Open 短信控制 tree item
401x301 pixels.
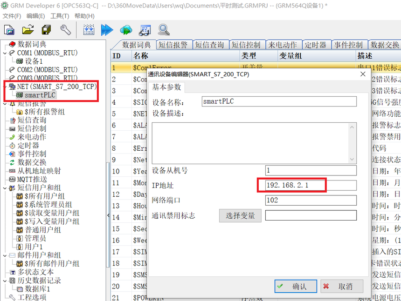point(32,128)
